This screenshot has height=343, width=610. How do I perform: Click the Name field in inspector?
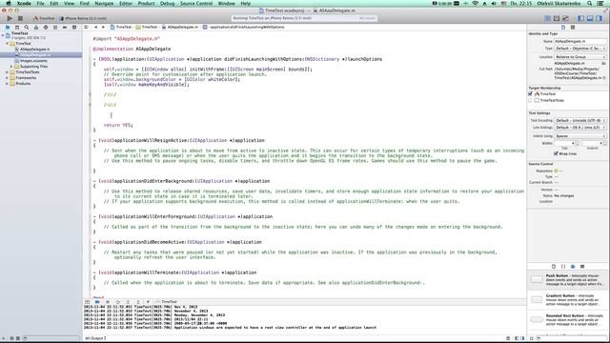point(580,41)
